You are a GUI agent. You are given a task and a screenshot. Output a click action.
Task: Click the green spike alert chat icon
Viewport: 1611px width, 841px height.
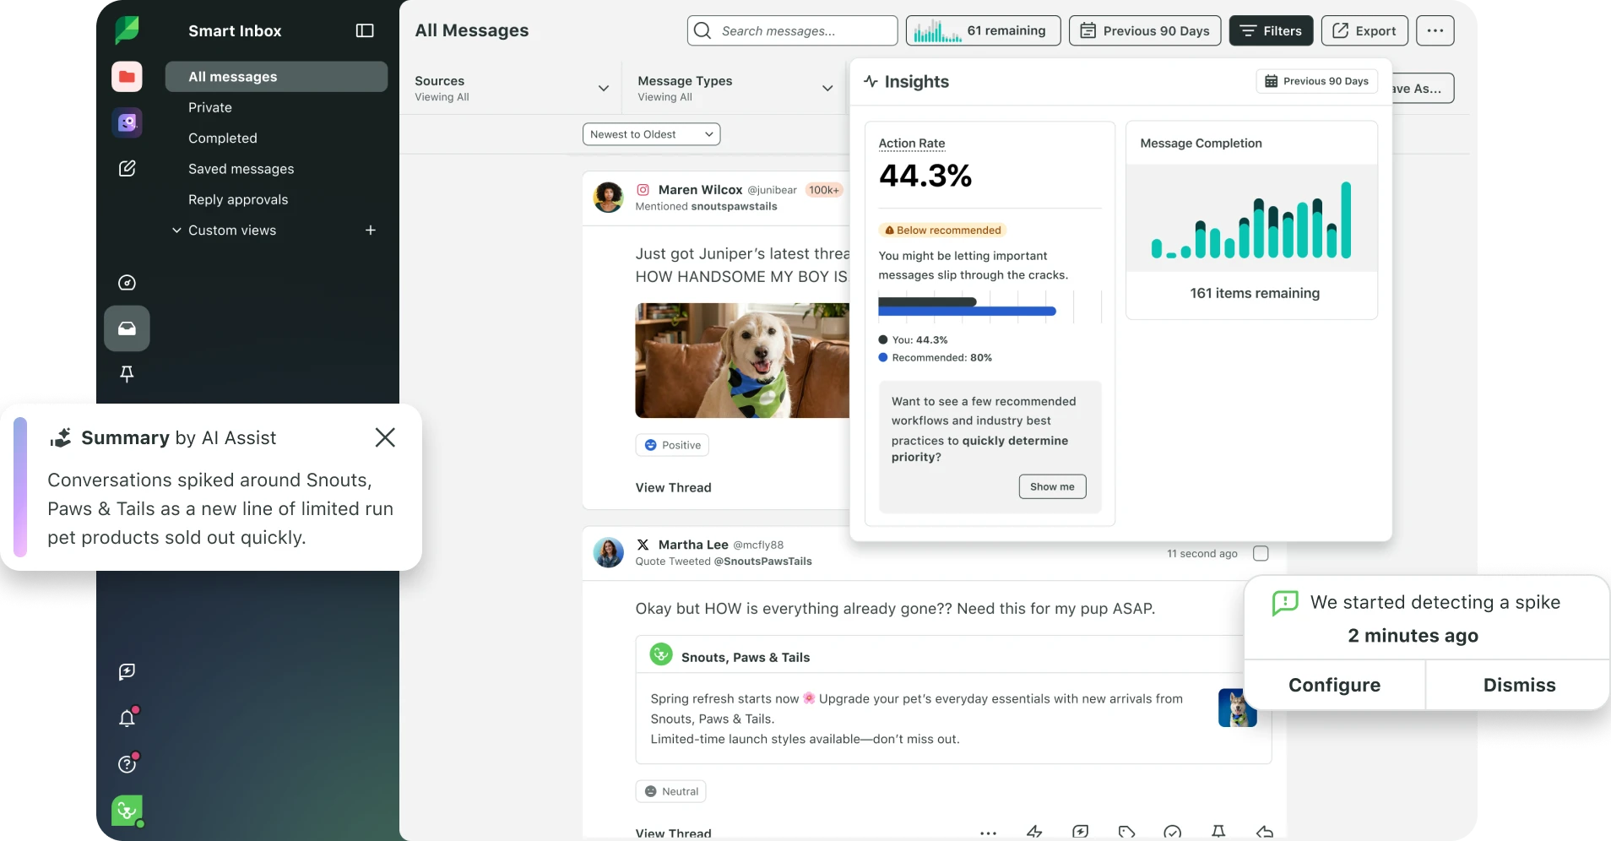pos(1285,603)
